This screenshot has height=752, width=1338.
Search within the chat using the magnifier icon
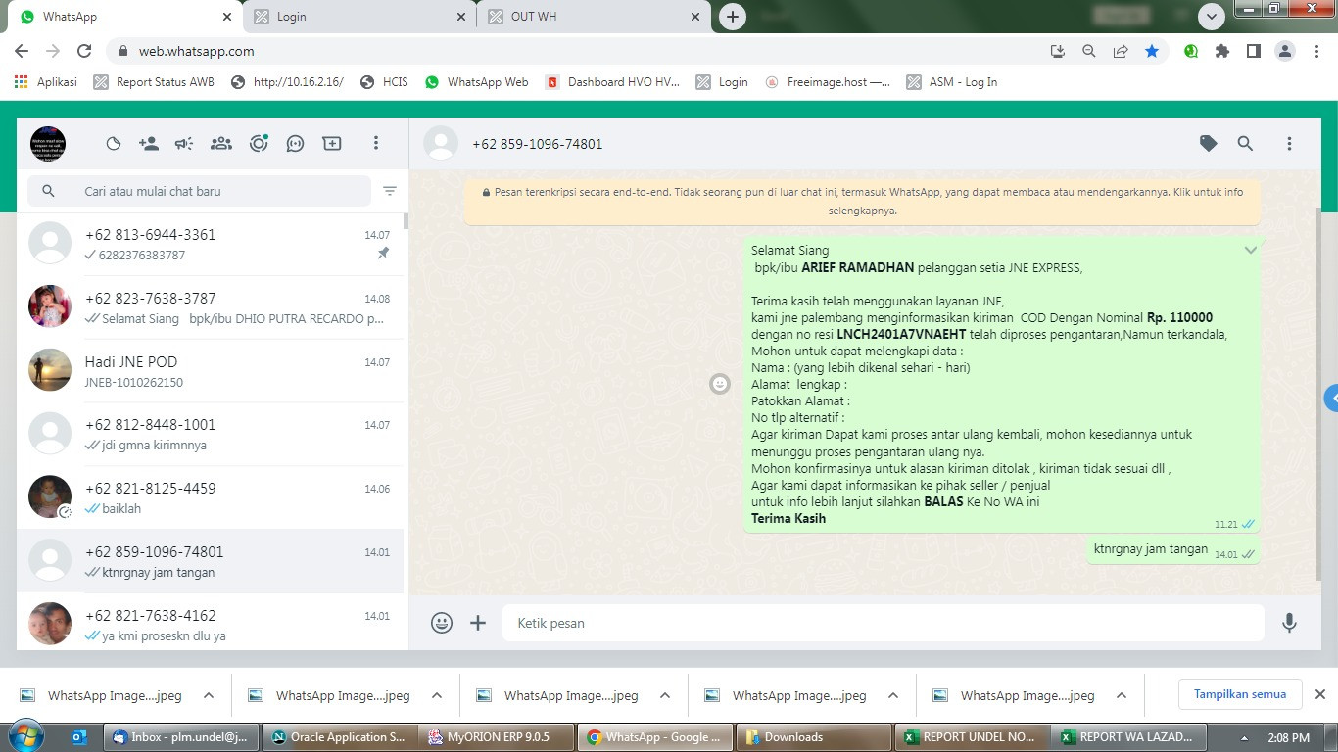click(x=1245, y=144)
